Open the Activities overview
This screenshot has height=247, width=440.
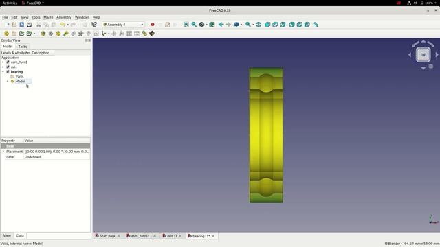[10, 3]
